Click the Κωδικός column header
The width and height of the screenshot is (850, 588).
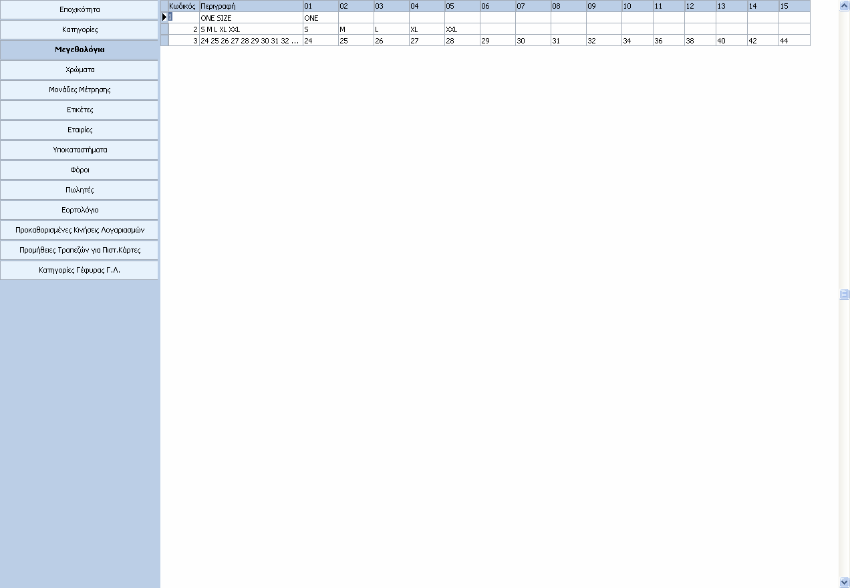point(184,6)
